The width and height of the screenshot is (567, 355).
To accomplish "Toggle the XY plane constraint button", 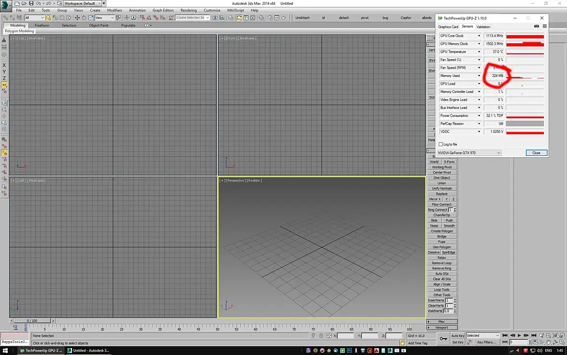I will (x=4, y=85).
